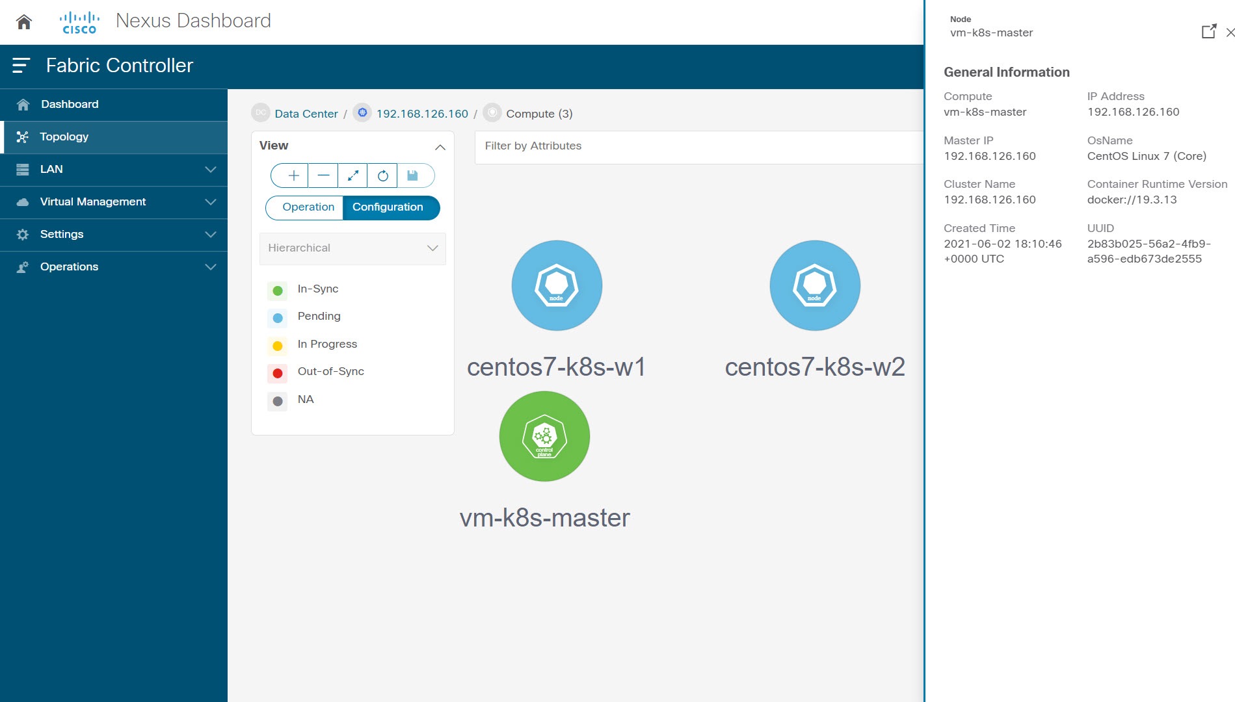1235x702 pixels.
Task: Click the Virtual Management cloud icon
Action: [23, 202]
